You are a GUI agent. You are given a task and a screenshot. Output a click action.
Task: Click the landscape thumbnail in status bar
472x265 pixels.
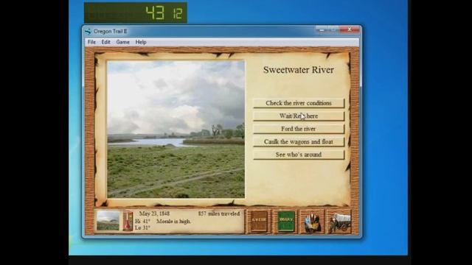click(x=108, y=221)
